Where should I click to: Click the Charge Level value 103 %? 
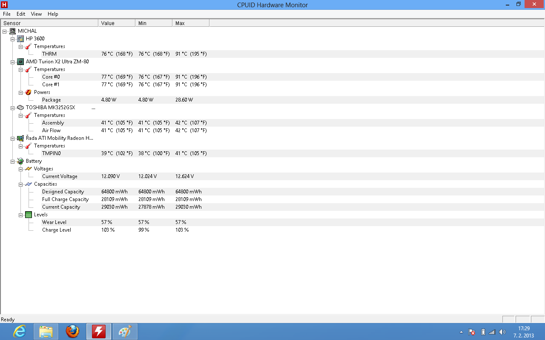pos(108,230)
